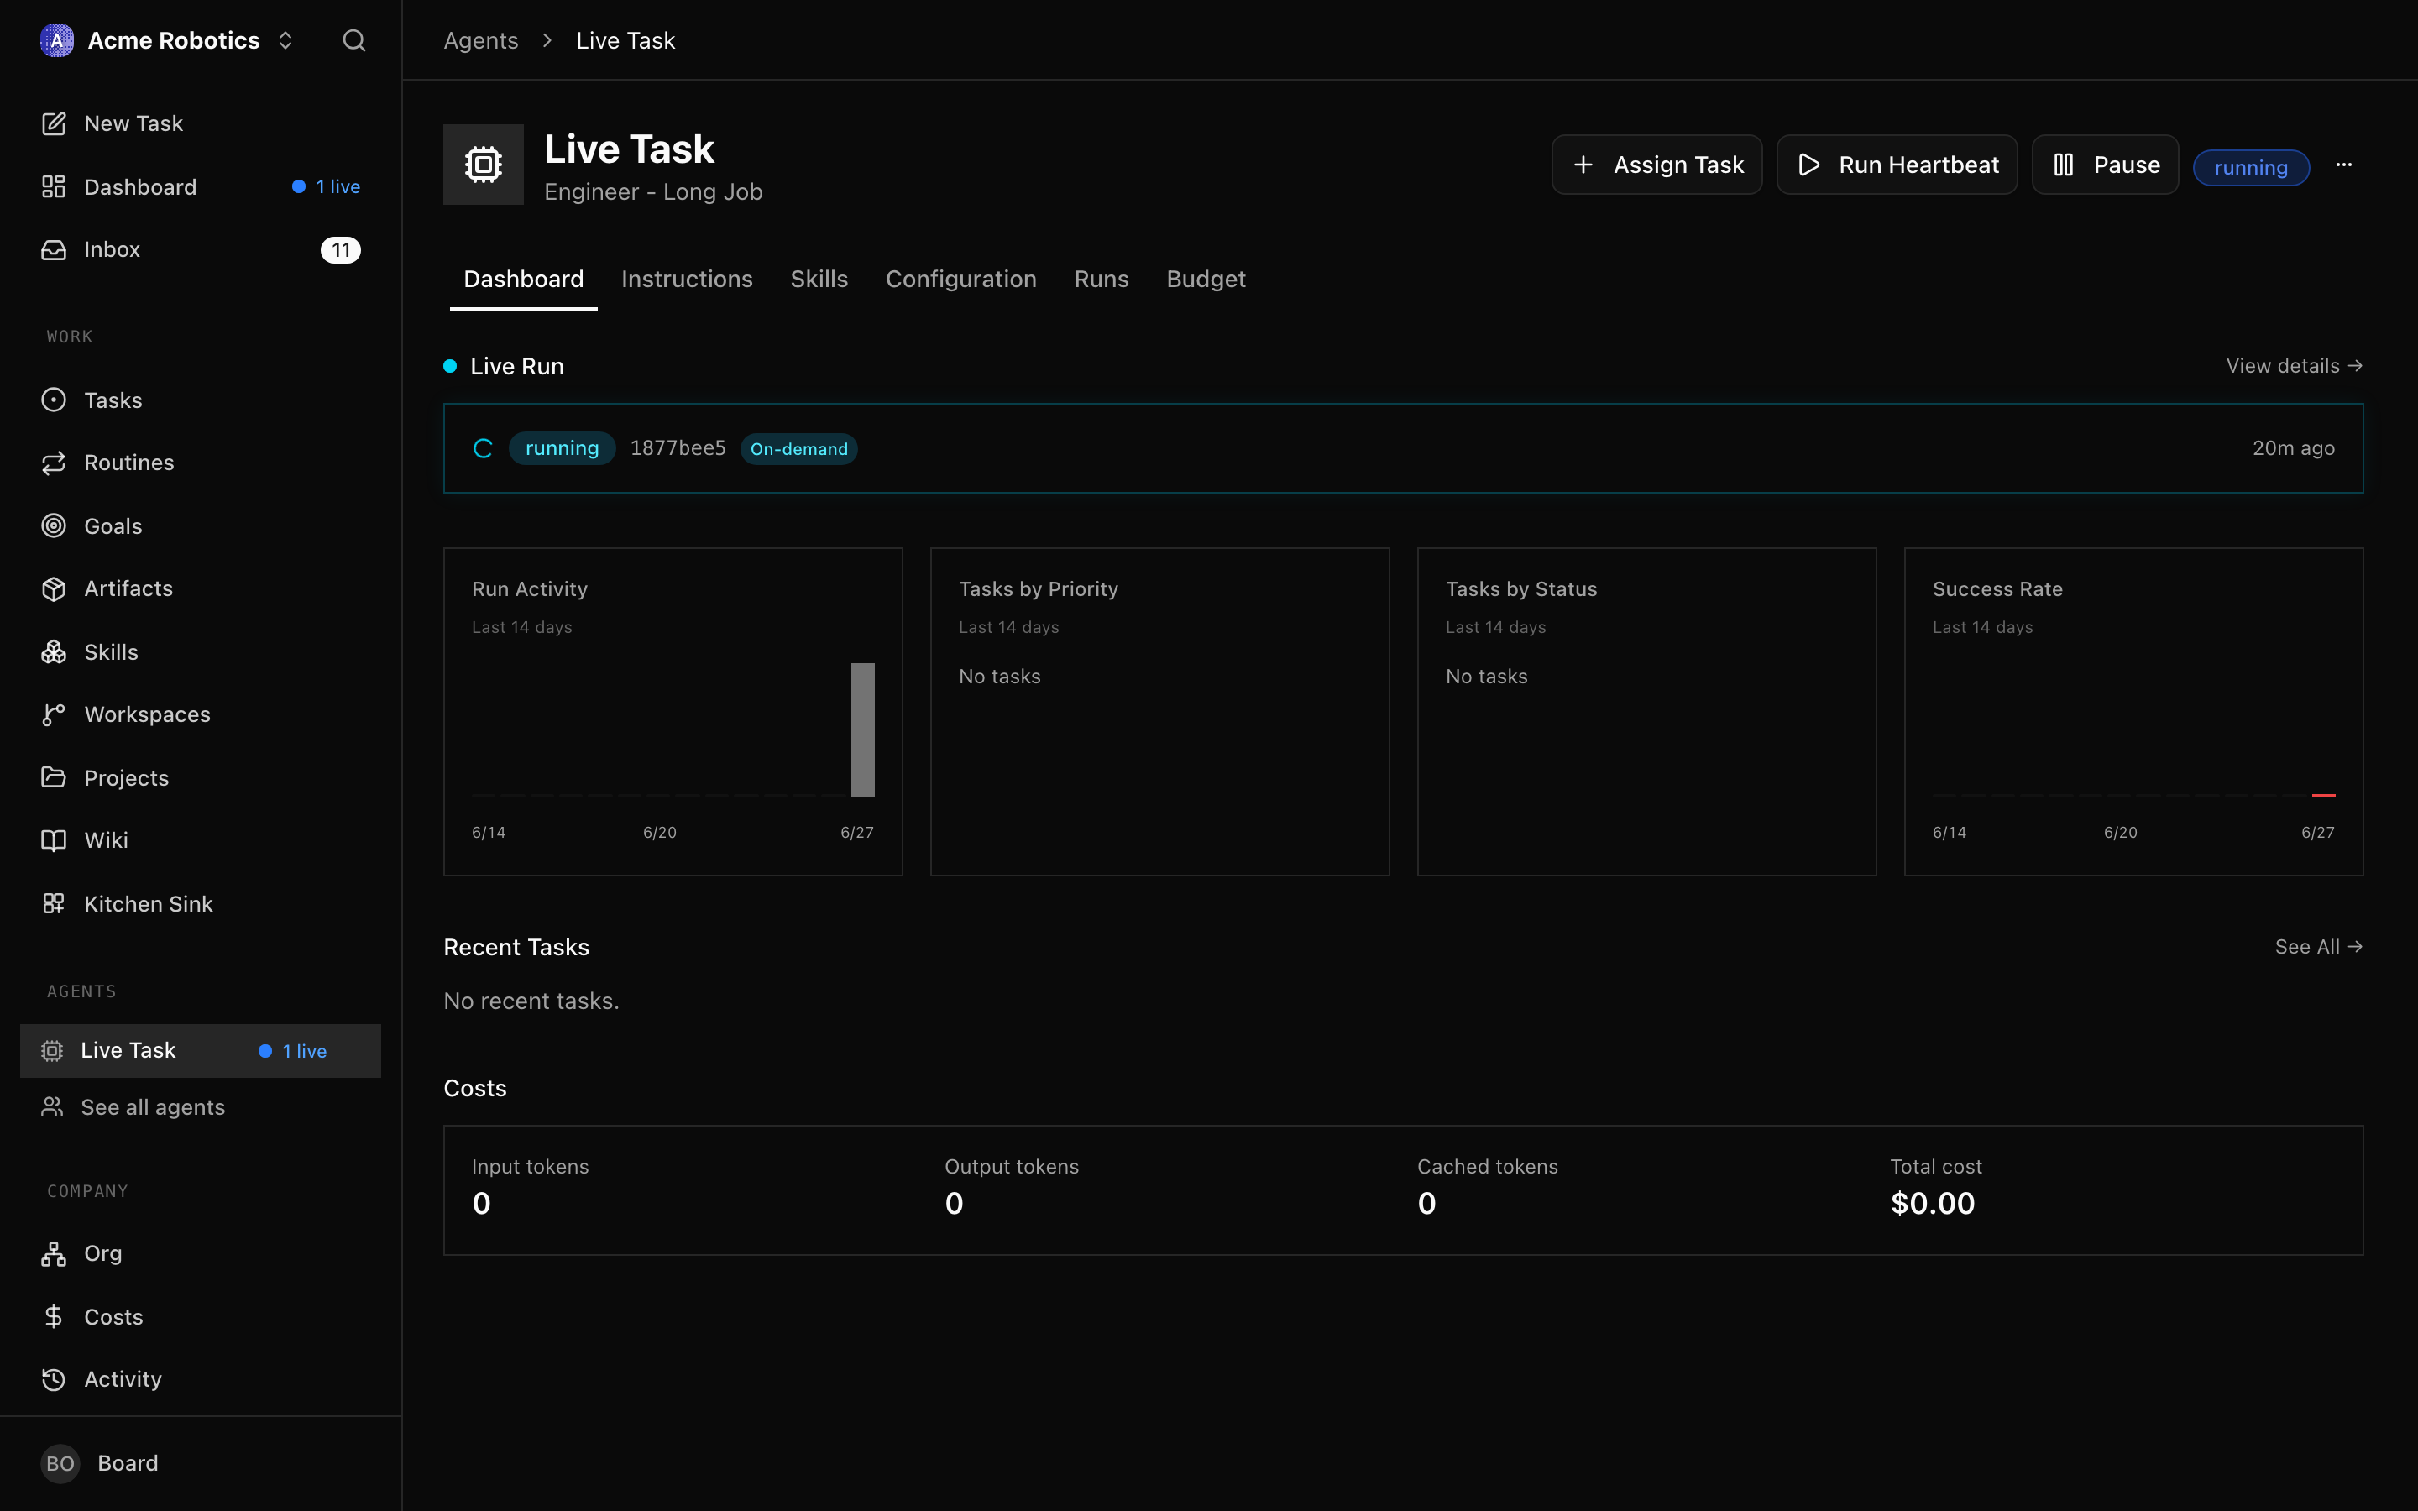This screenshot has width=2418, height=1511.
Task: Open Projects folder icon
Action: click(x=54, y=777)
